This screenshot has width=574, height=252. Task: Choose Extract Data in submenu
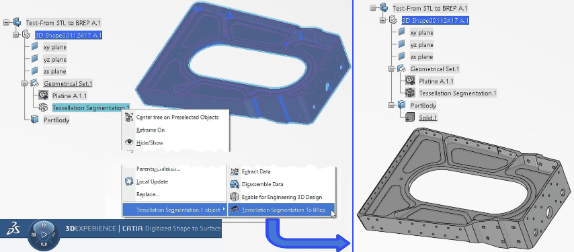pyautogui.click(x=256, y=171)
